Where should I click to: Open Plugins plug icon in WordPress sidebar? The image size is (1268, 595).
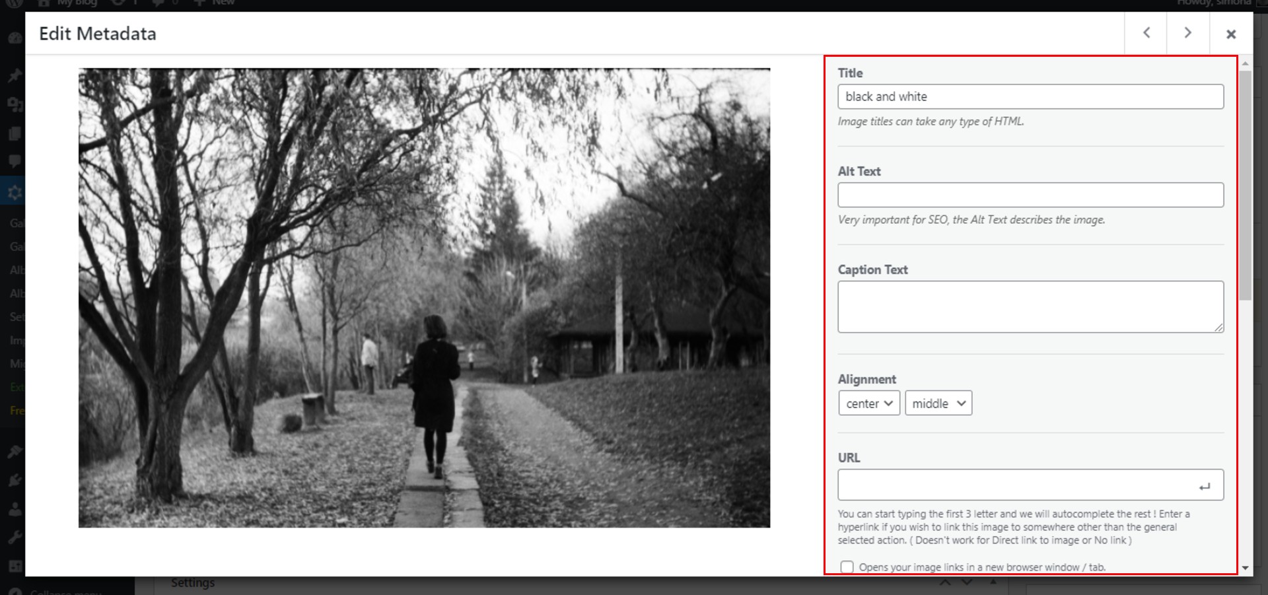pyautogui.click(x=15, y=480)
